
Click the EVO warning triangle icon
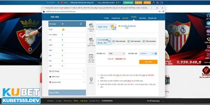point(63,29)
